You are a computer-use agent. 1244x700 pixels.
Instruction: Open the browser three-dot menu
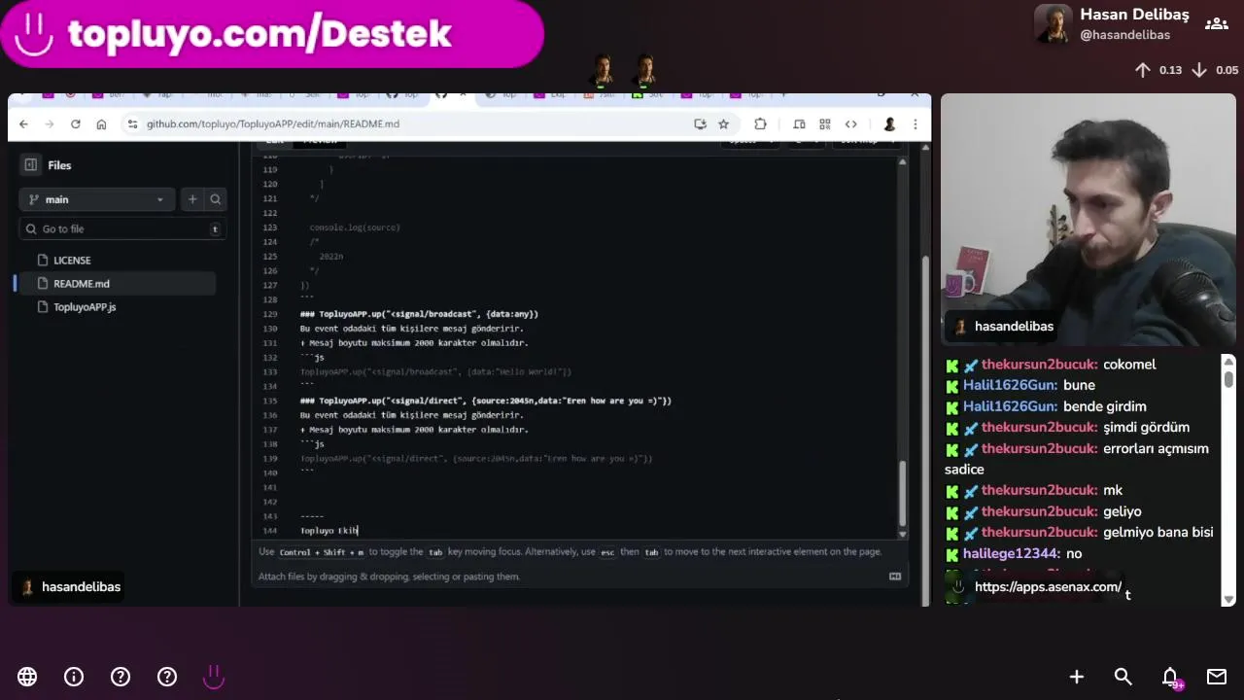[915, 123]
